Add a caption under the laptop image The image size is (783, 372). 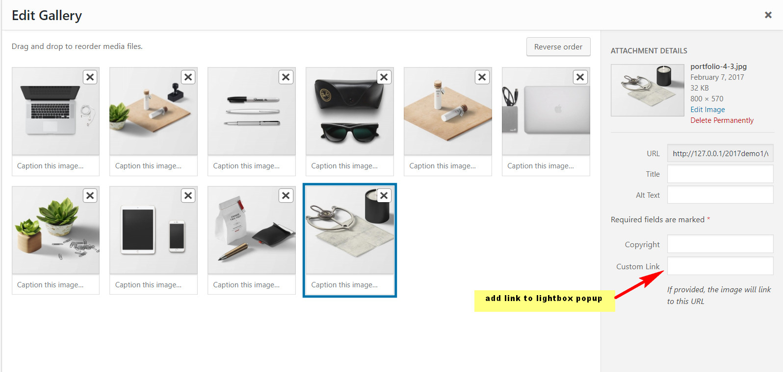click(x=56, y=166)
